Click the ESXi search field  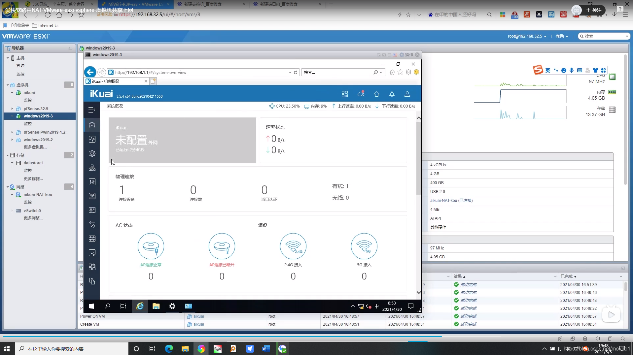point(605,36)
